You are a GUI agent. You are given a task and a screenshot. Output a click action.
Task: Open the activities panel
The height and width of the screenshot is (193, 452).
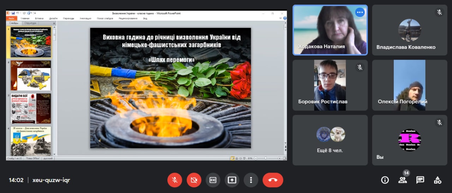[438, 180]
